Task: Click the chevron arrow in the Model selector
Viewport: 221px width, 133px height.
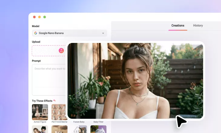Action: coord(103,33)
